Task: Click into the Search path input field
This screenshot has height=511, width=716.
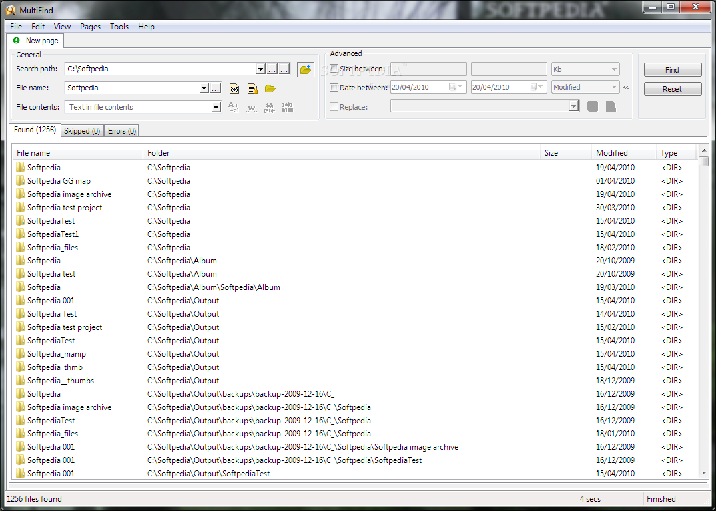Action: pyautogui.click(x=160, y=69)
